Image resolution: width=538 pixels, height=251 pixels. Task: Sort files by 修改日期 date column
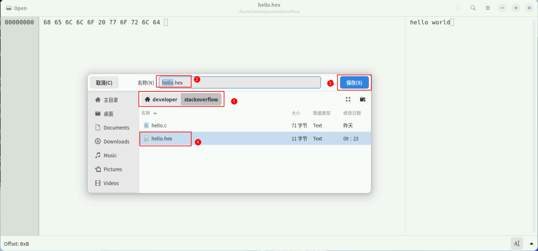pos(352,113)
